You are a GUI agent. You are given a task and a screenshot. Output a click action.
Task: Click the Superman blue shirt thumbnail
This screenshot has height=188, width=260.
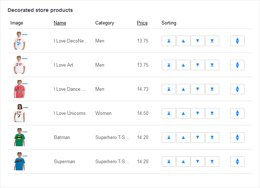click(x=20, y=161)
